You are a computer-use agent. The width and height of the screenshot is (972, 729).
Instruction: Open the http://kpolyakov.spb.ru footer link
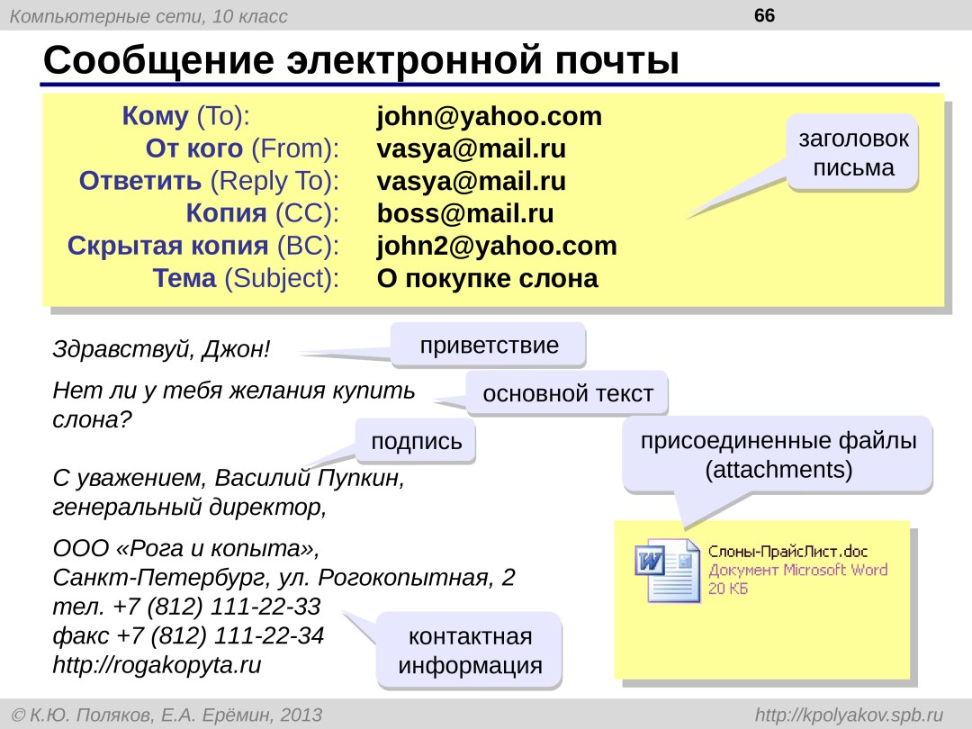point(850,715)
